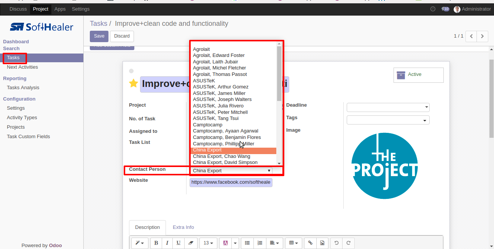Open the style magic wand menu
Screen dimensions: 494x249
coord(140,243)
